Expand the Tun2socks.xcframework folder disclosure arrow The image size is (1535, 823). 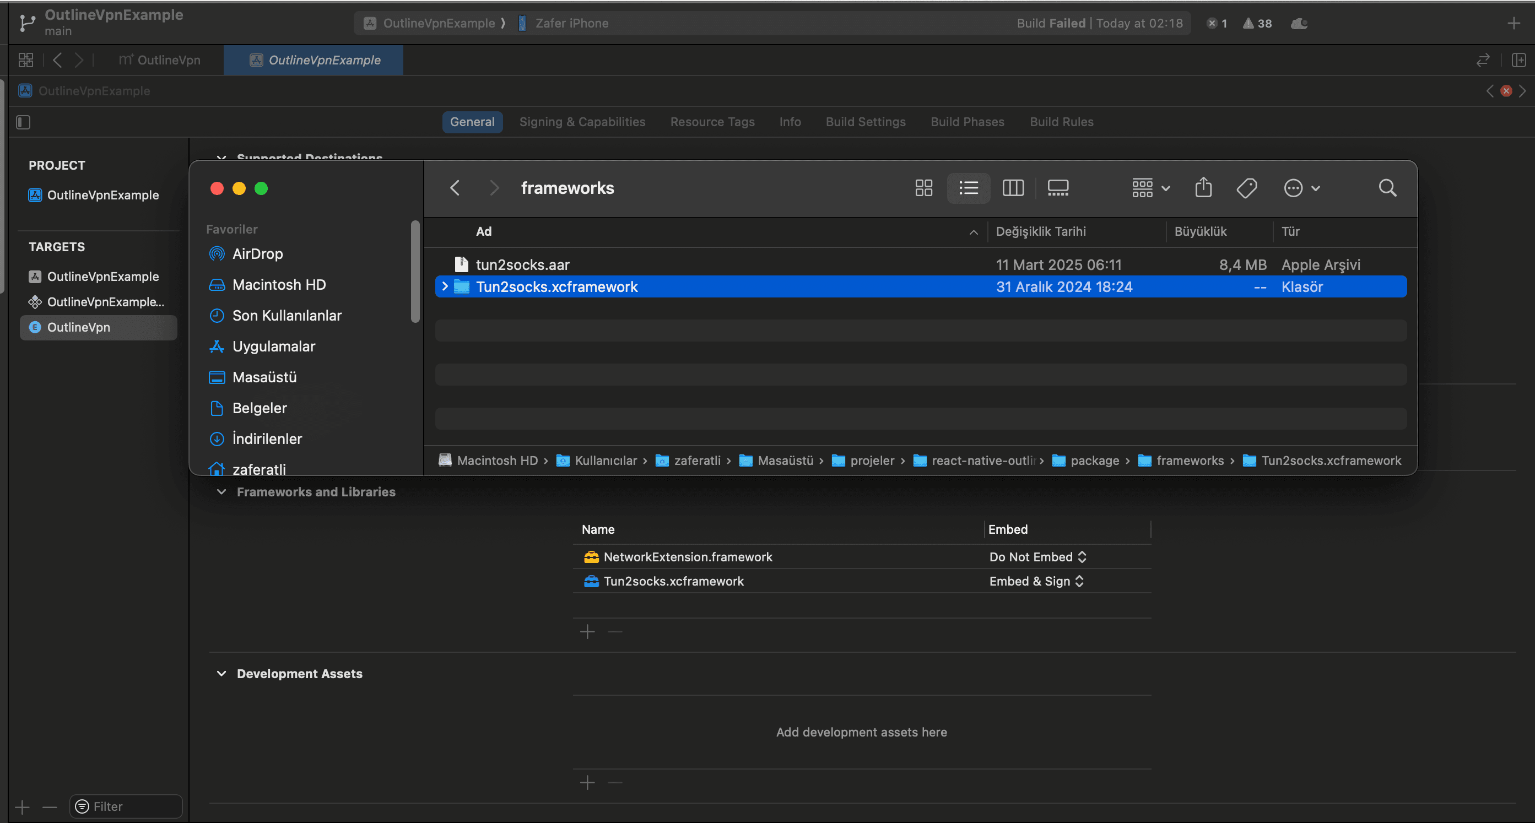pyautogui.click(x=445, y=286)
